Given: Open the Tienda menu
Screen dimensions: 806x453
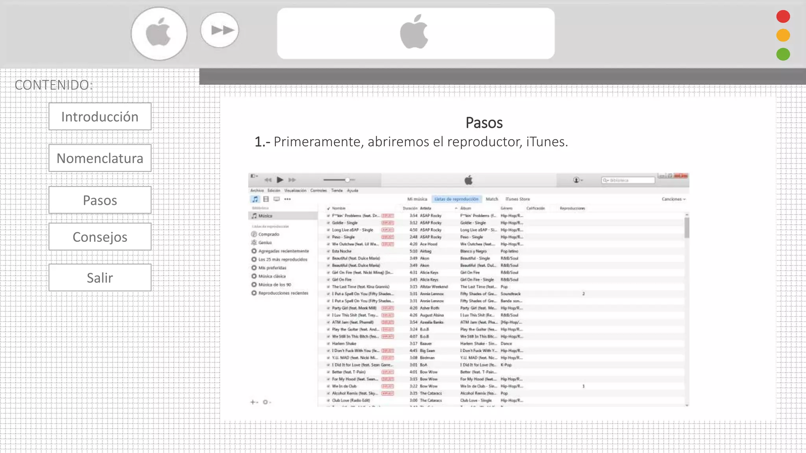Looking at the screenshot, I should point(337,190).
